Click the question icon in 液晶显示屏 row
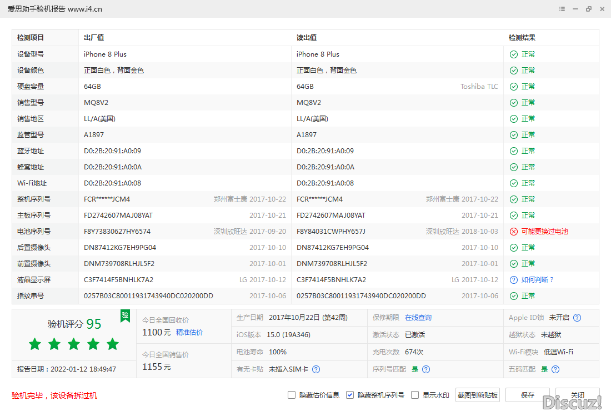The image size is (611, 416). [513, 280]
